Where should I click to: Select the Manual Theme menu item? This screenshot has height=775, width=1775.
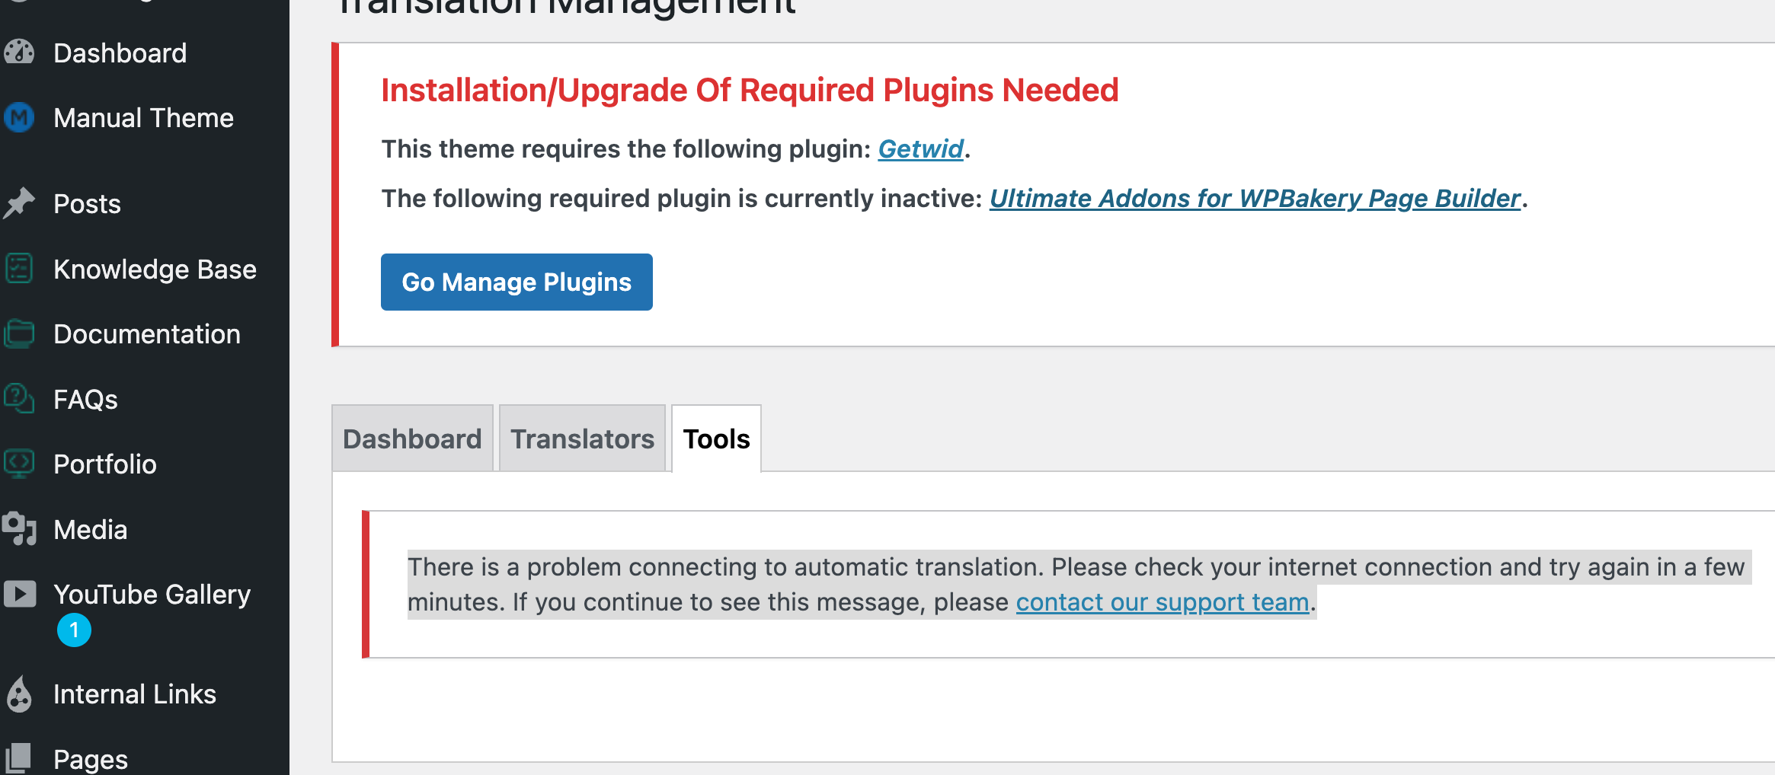(143, 117)
